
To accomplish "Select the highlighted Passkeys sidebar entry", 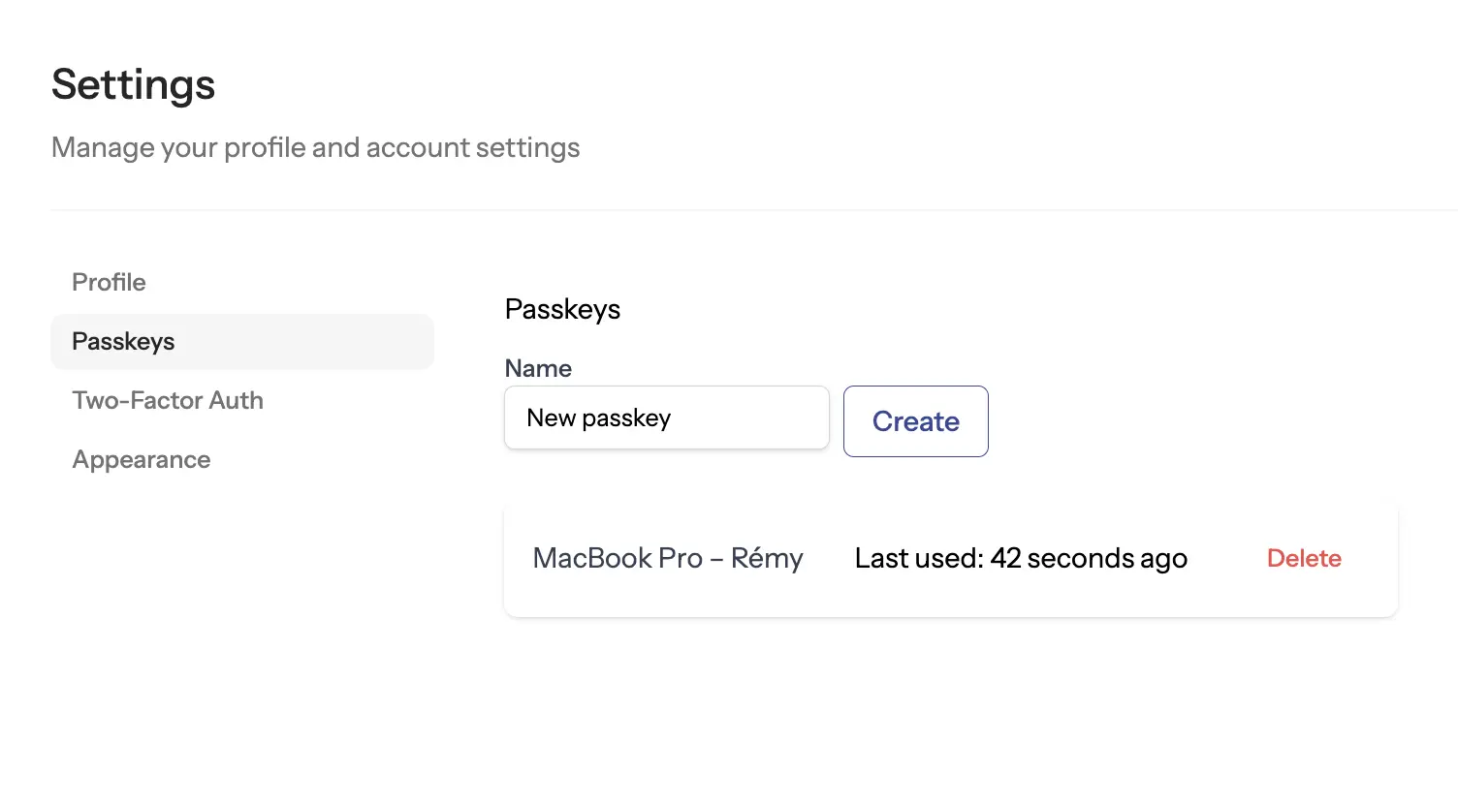I will 123,341.
